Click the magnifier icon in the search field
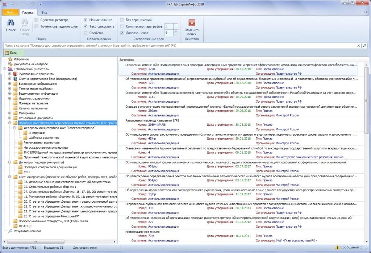Image resolution: width=371 pixels, height=253 pixels. (364, 46)
